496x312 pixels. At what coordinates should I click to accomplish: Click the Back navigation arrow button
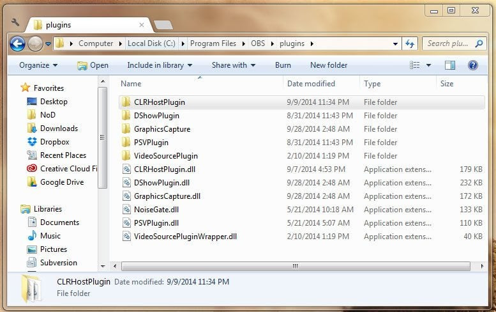[17, 43]
